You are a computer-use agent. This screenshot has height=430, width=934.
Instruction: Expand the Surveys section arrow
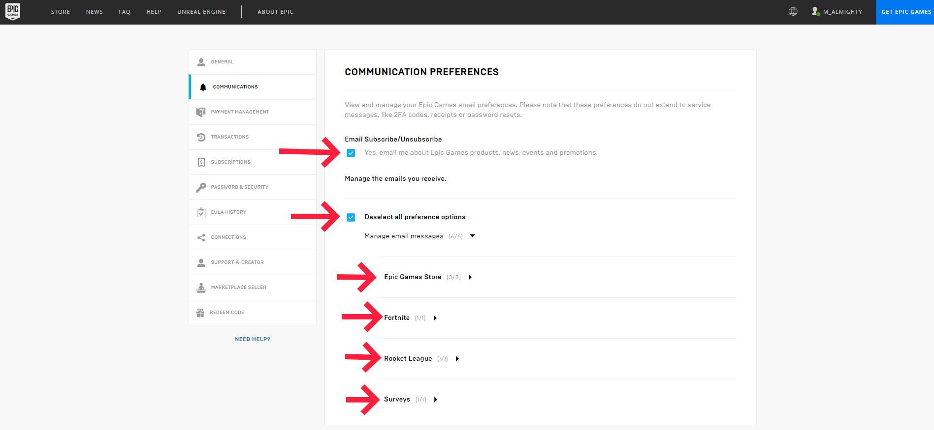436,400
